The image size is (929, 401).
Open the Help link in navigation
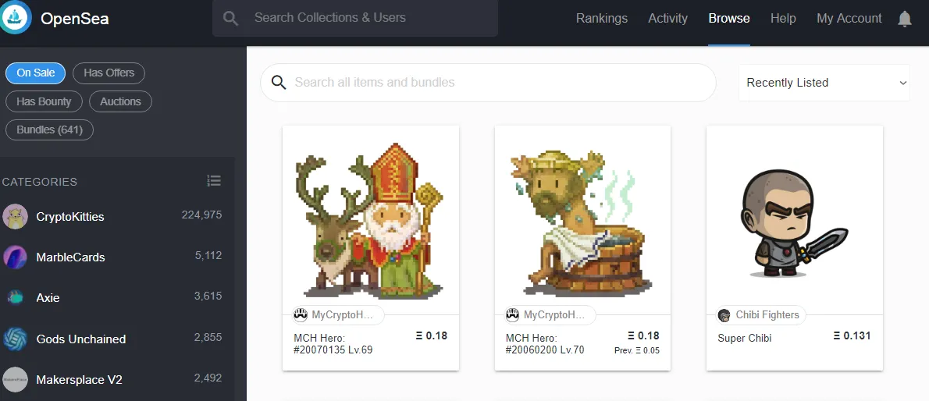[x=783, y=19]
